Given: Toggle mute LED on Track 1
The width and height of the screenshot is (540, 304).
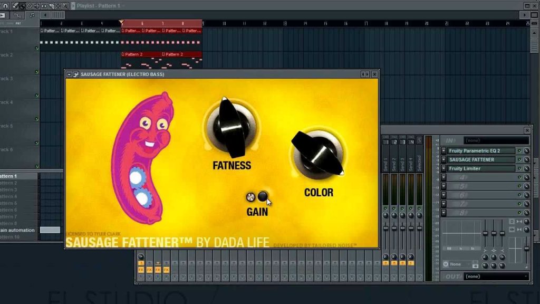Looking at the screenshot, I should click(x=36, y=48).
